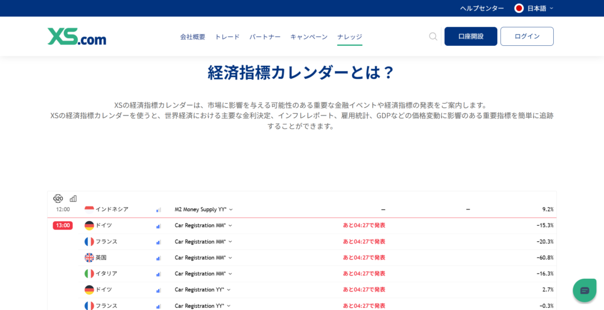Open the 日本語 language dropdown

point(539,8)
